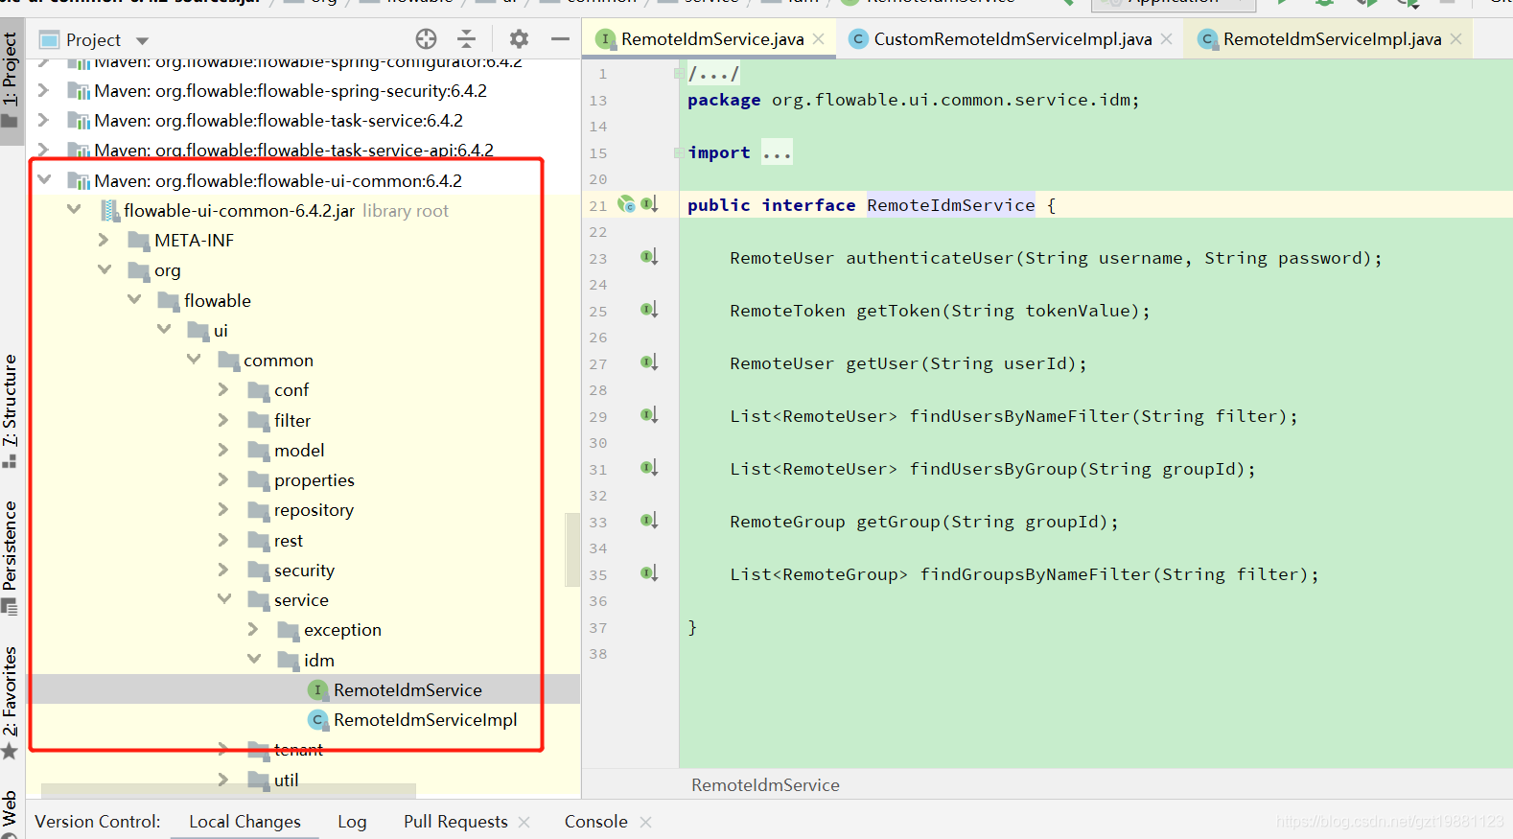
Task: Click implementation gutter icon for getUser
Action: [649, 362]
